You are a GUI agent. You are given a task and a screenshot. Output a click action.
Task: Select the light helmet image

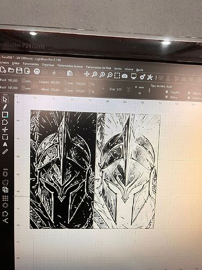tap(127, 171)
